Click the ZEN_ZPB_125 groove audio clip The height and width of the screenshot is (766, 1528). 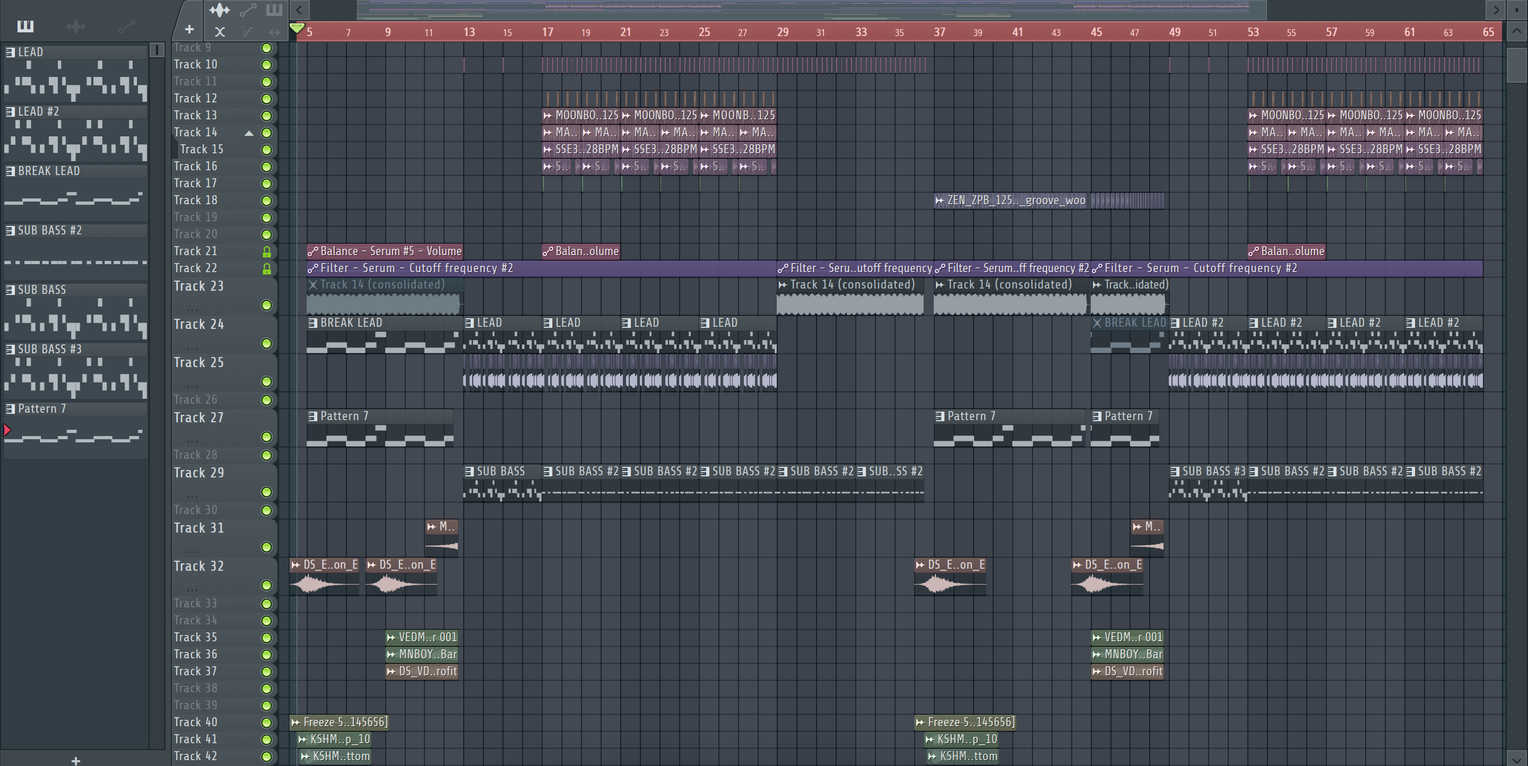[1011, 201]
